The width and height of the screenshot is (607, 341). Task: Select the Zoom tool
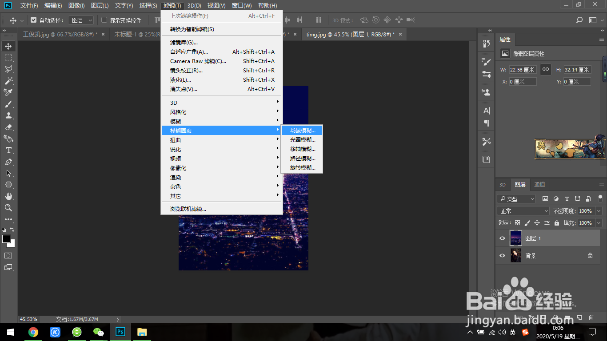click(8, 208)
